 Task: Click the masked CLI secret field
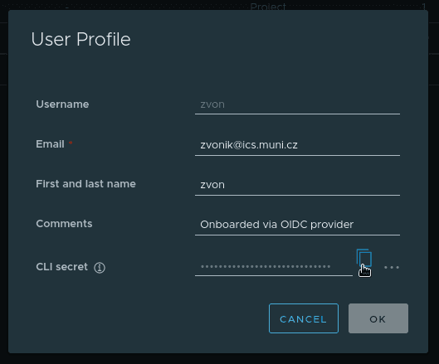274,266
